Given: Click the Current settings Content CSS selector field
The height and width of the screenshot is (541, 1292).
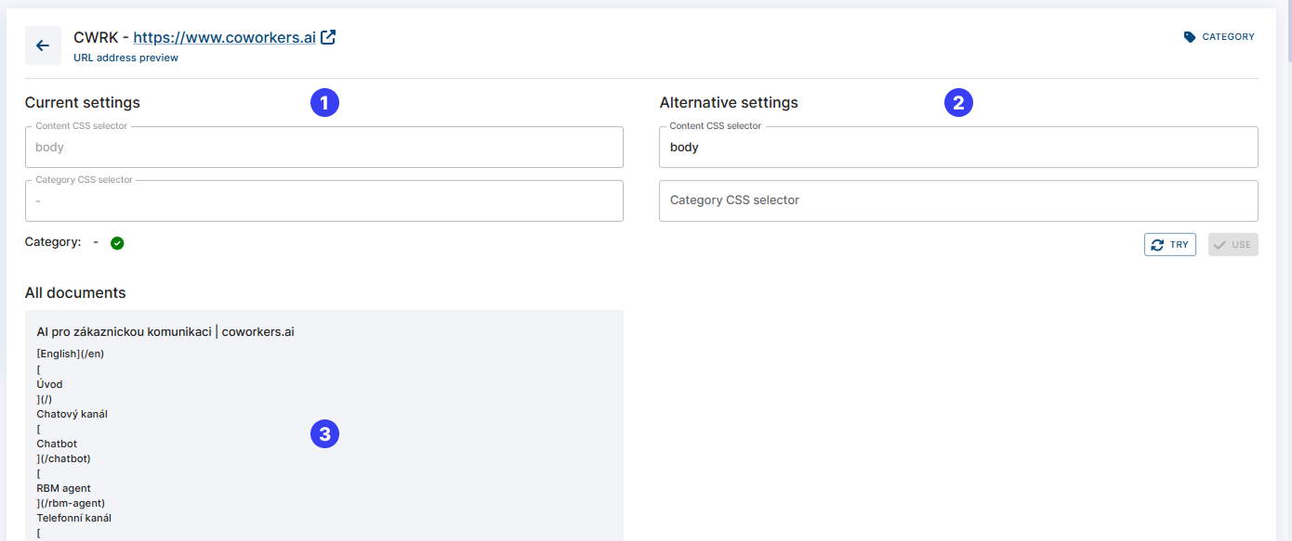Looking at the screenshot, I should 323,148.
